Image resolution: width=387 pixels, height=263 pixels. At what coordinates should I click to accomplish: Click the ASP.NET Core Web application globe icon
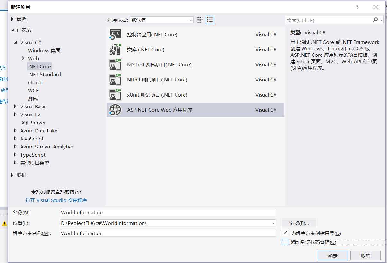pyautogui.click(x=115, y=110)
